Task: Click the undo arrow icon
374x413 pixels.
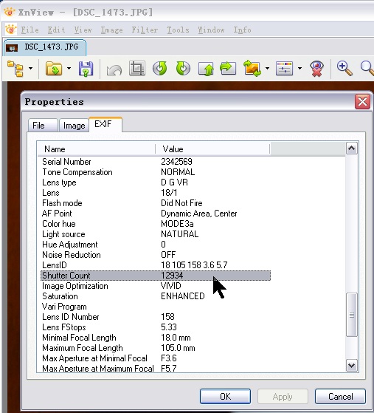Action: [114, 69]
